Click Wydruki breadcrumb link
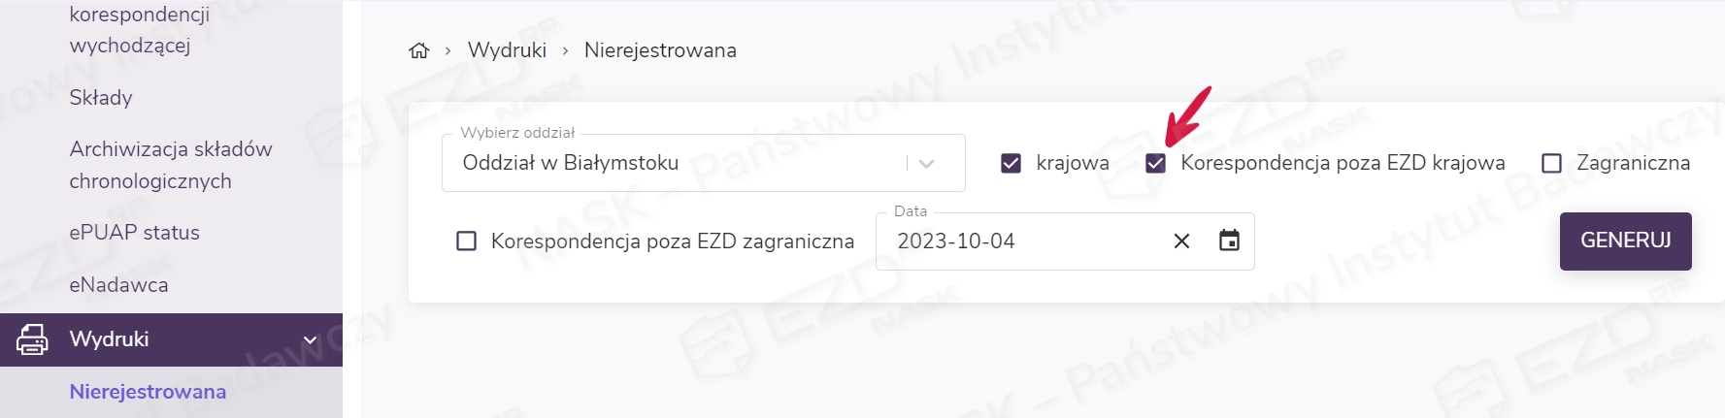The image size is (1725, 418). pos(507,50)
